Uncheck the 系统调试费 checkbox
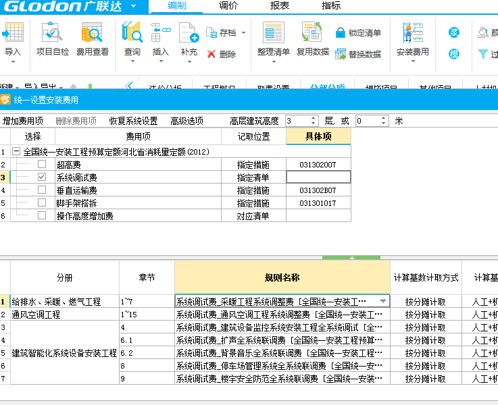Image resolution: width=498 pixels, height=405 pixels. (42, 177)
